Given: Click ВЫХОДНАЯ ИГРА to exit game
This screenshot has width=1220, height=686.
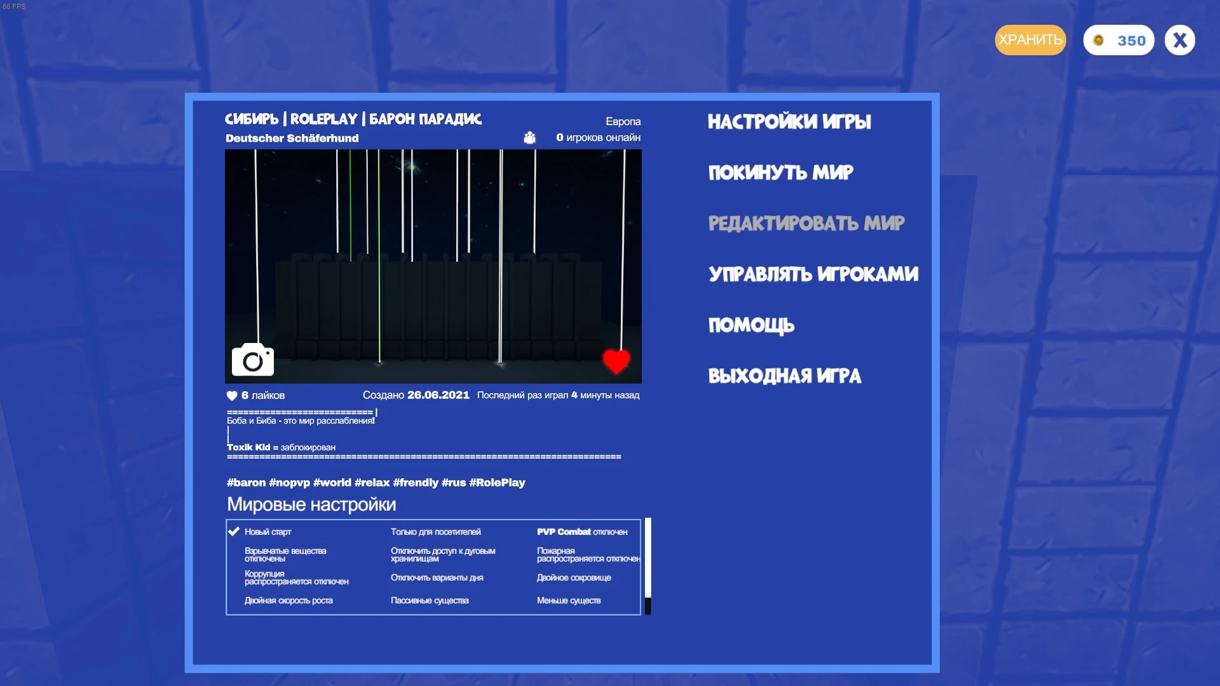Looking at the screenshot, I should point(784,375).
